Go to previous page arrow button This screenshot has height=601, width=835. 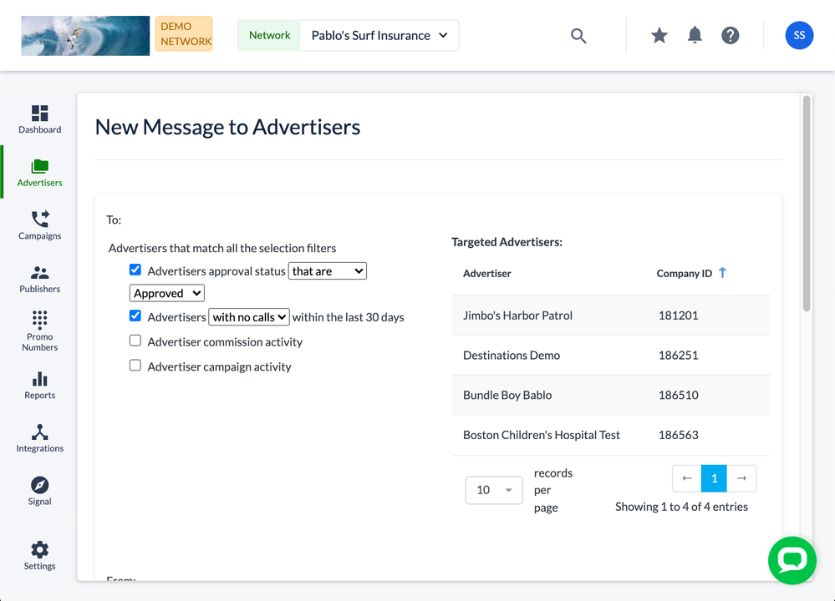click(686, 478)
